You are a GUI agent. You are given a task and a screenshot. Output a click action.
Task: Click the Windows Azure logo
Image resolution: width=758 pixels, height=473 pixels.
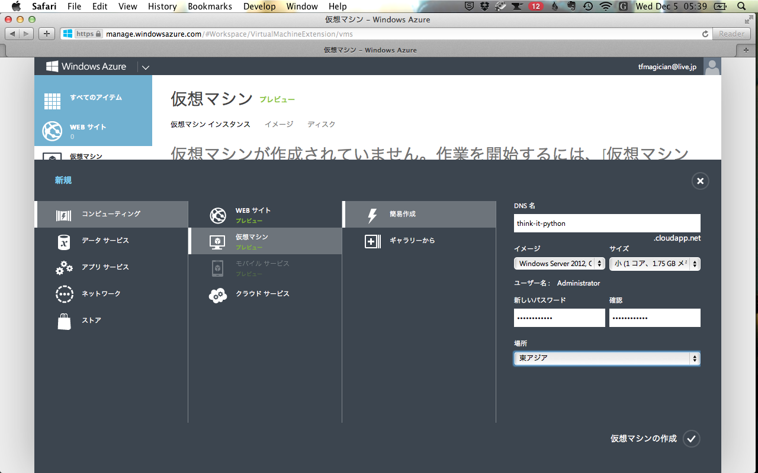86,66
